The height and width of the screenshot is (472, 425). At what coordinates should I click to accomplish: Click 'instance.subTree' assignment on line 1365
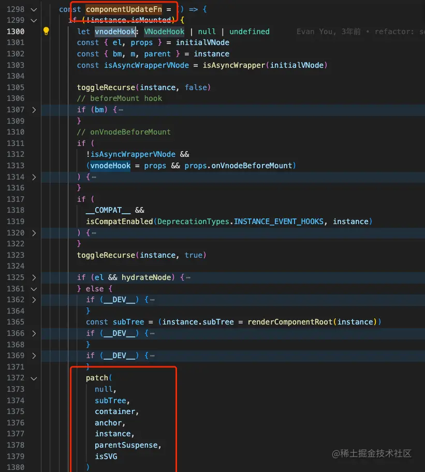coord(198,322)
